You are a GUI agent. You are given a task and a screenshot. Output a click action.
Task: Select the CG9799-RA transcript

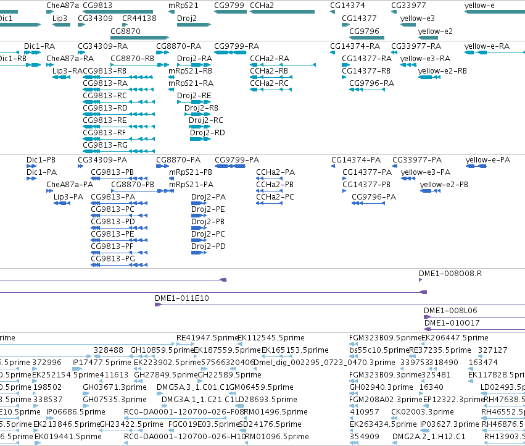click(230, 53)
